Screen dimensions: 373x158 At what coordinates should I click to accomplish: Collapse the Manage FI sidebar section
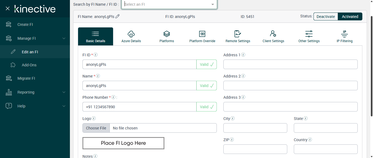(64, 38)
